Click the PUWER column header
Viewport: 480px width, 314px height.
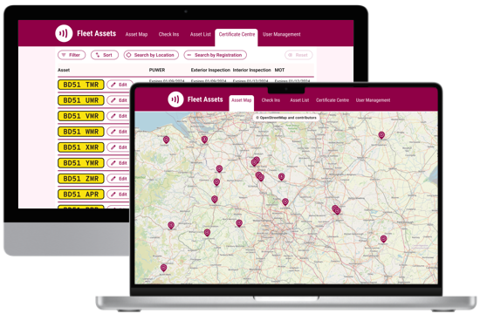pyautogui.click(x=157, y=70)
